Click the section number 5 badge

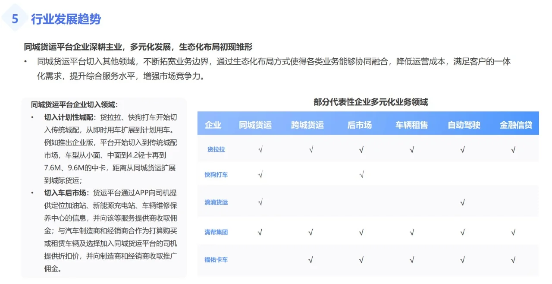coord(15,19)
